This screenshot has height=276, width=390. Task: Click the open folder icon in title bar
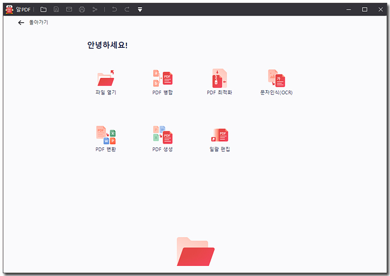pos(43,9)
